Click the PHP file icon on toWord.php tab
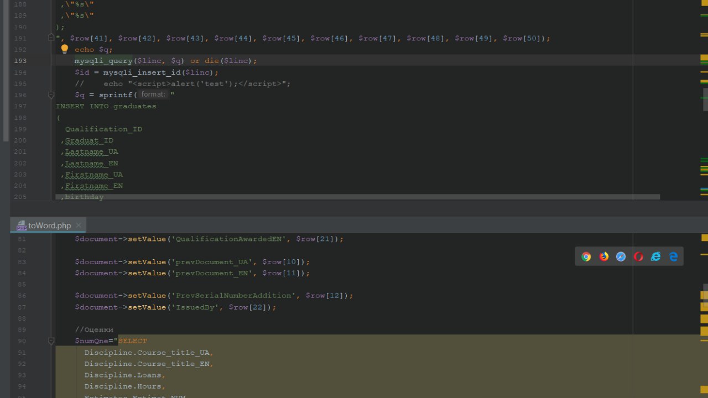This screenshot has width=708, height=398. [x=22, y=226]
